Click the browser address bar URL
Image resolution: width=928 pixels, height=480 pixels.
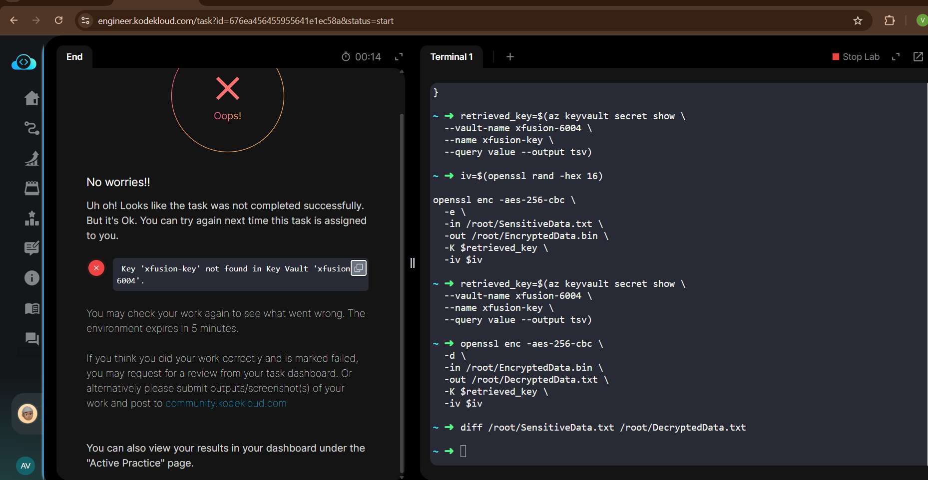[x=246, y=21]
